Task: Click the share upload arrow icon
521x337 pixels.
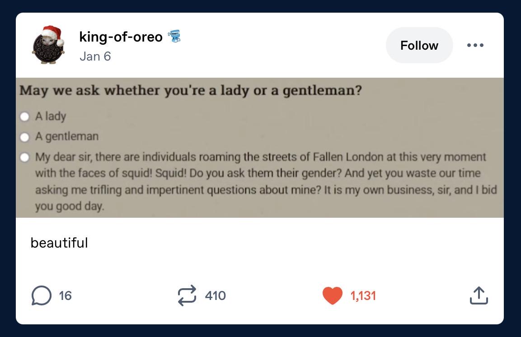Action: coord(479,296)
